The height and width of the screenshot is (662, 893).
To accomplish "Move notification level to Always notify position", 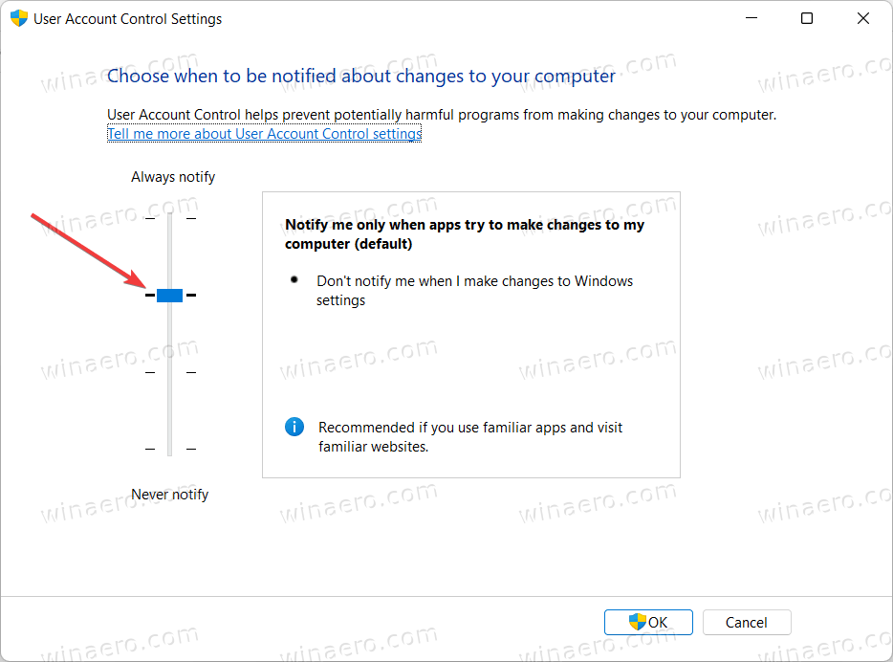I will click(169, 218).
